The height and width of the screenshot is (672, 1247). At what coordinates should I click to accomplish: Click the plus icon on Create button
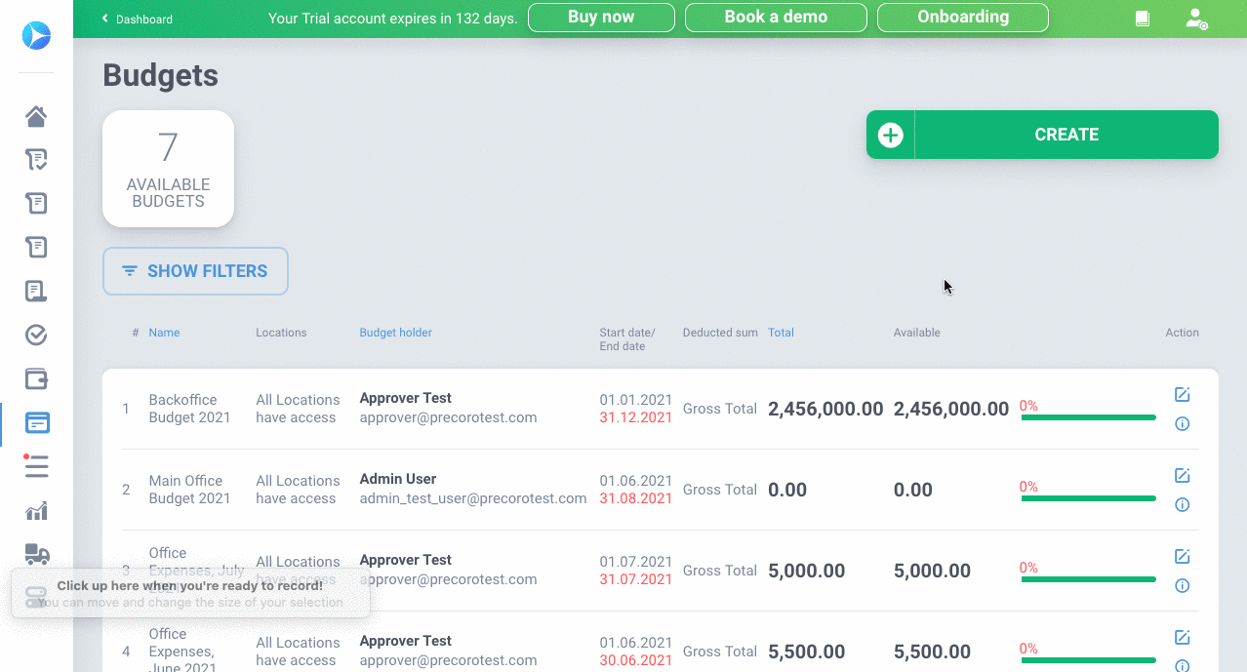(x=890, y=135)
